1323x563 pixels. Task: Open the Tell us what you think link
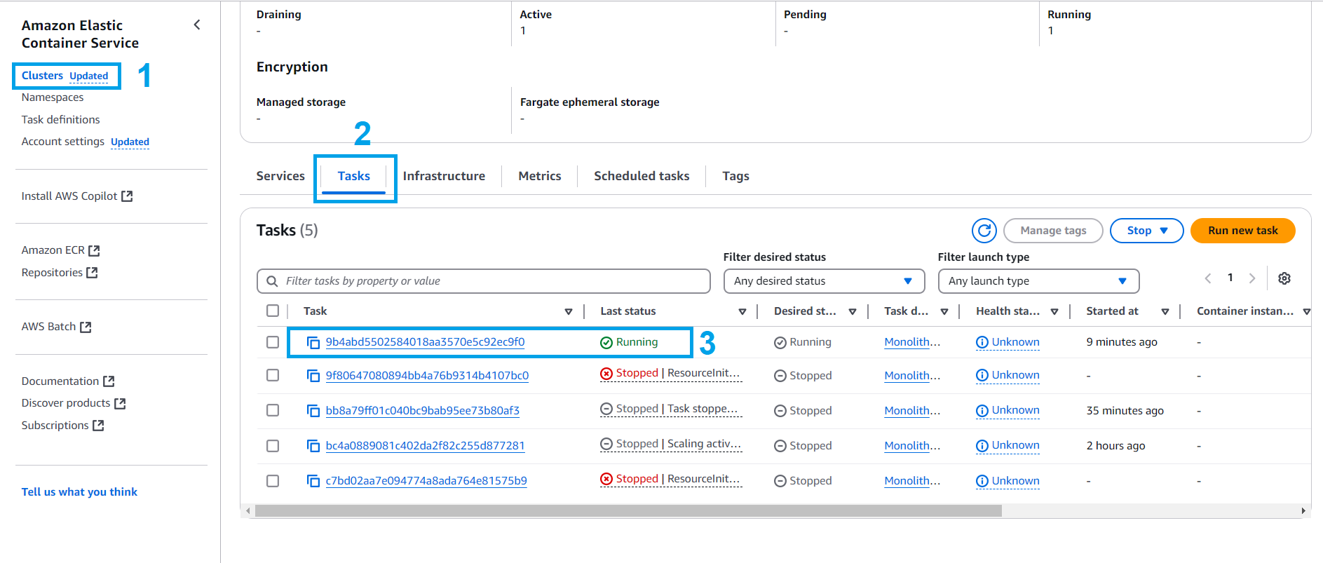79,492
